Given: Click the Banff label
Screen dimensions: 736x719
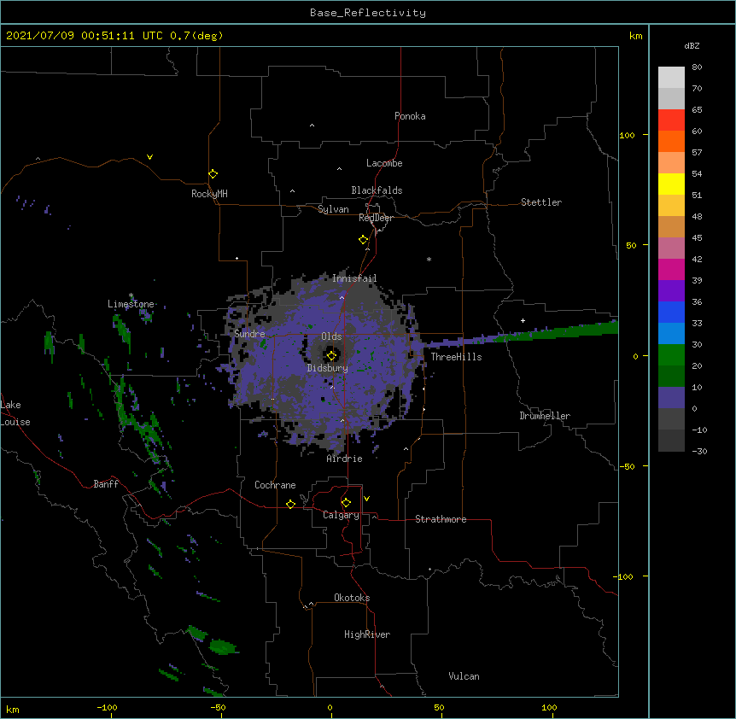Looking at the screenshot, I should pyautogui.click(x=106, y=484).
